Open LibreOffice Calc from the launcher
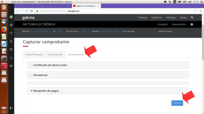The height and width of the screenshot is (114, 204). [x=4, y=37]
